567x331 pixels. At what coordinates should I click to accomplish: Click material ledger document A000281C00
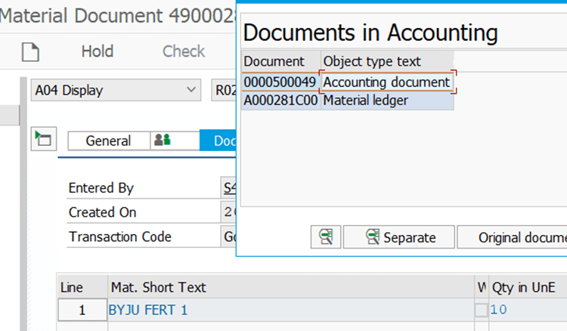pos(280,100)
